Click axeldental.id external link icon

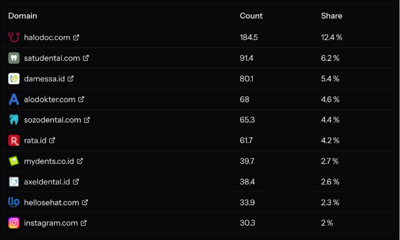76,182
